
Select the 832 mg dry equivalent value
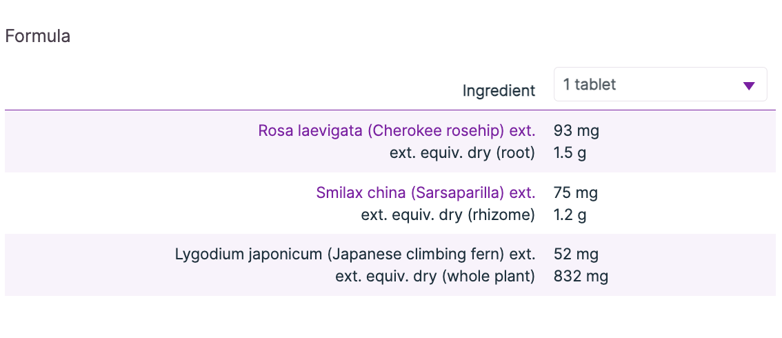pos(581,277)
